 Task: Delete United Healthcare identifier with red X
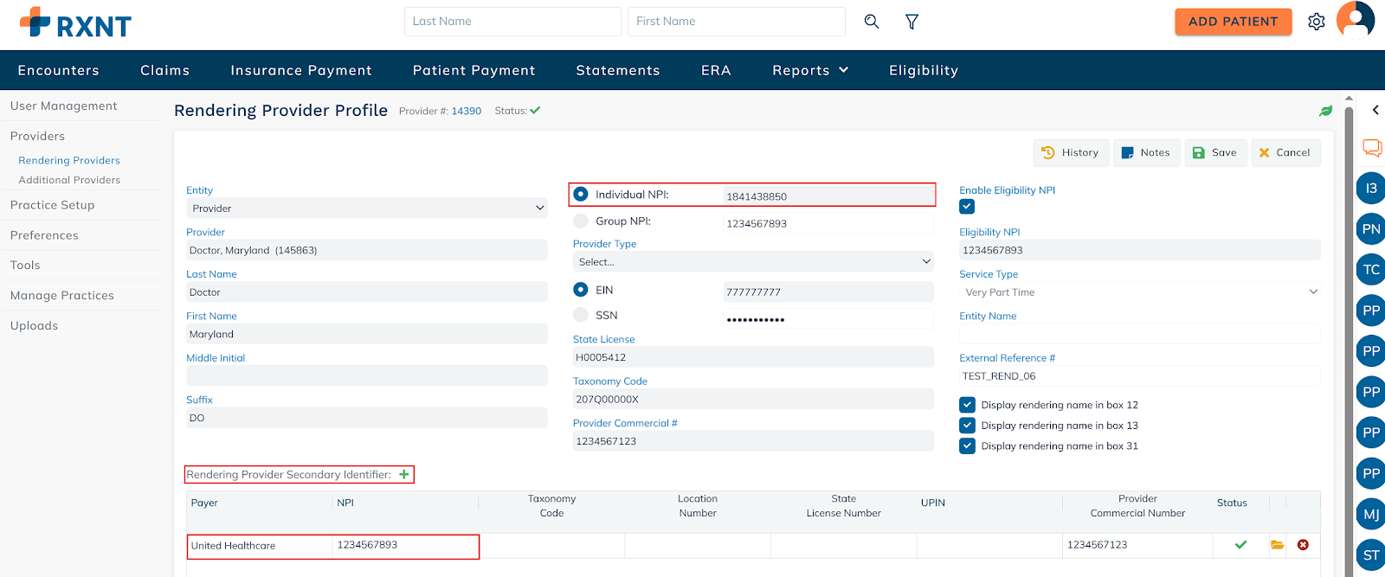1303,545
